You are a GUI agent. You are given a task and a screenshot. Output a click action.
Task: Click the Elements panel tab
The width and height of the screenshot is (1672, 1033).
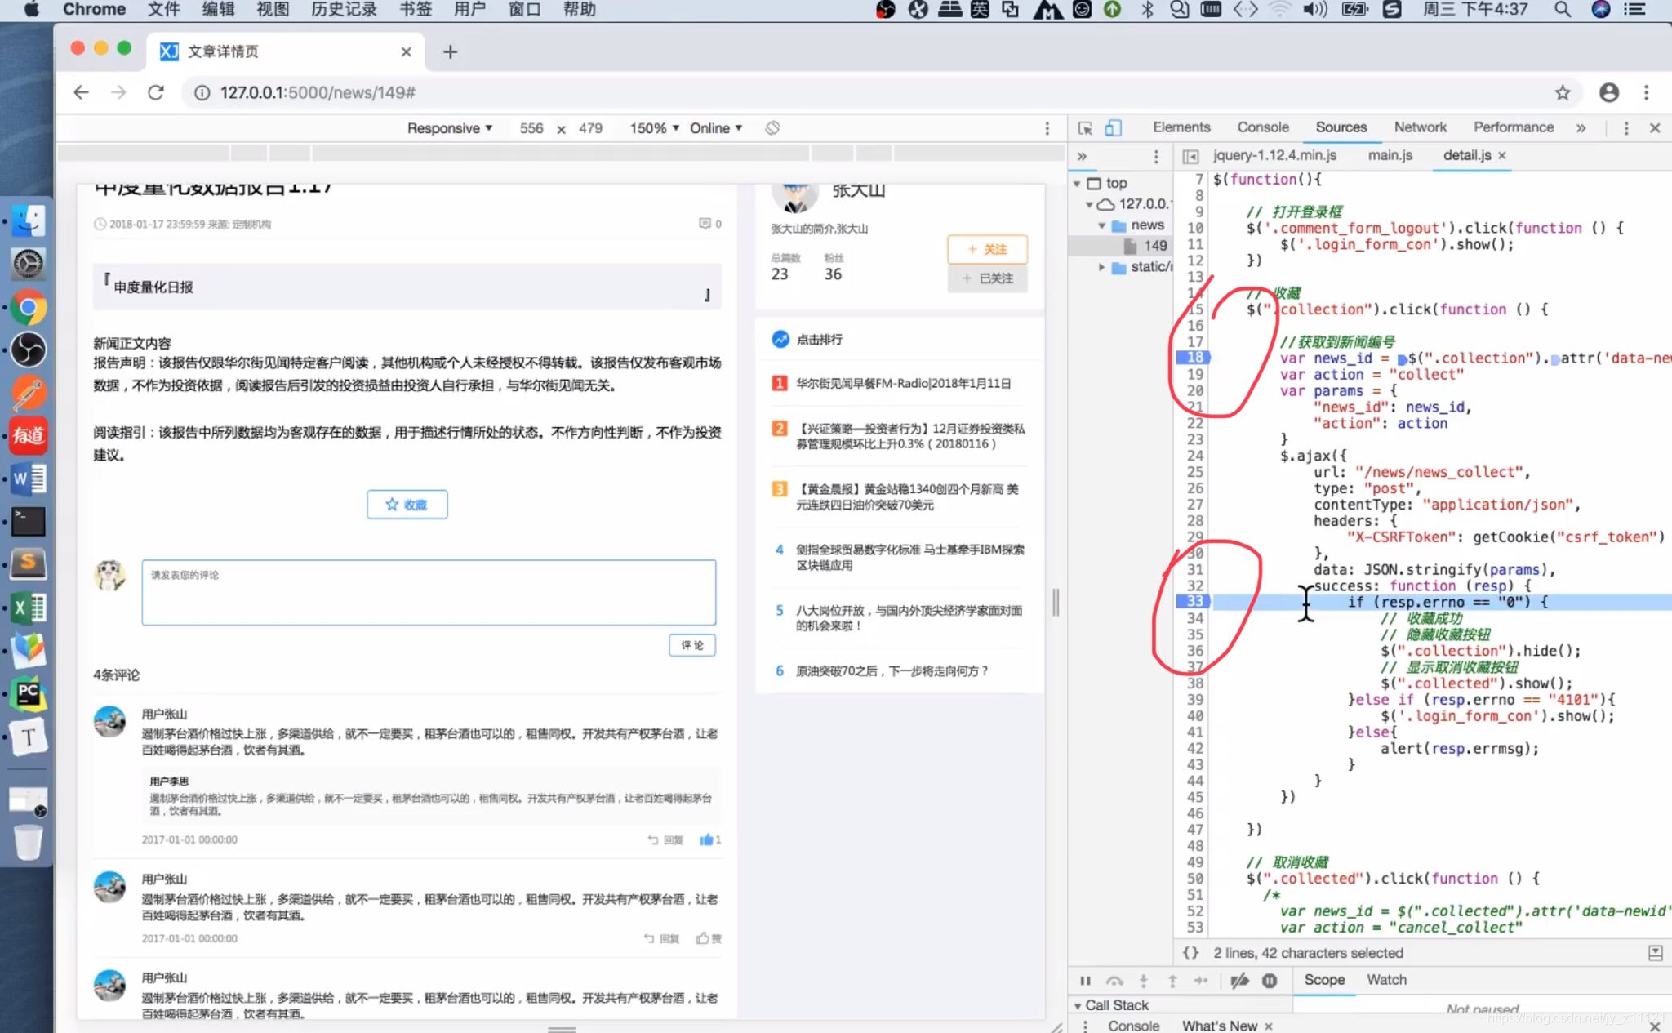(1181, 127)
